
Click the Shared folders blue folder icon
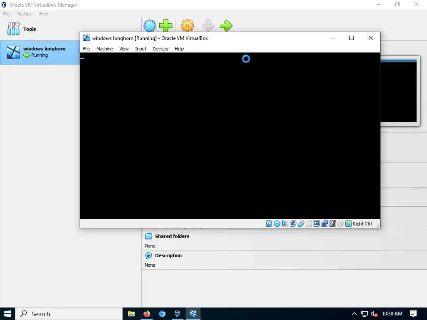click(148, 236)
